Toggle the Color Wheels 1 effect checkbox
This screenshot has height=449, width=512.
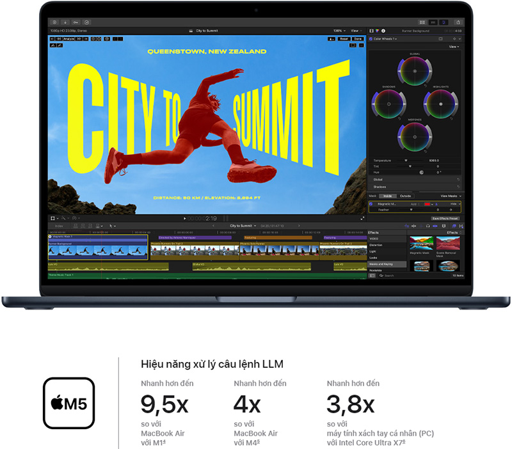point(371,39)
